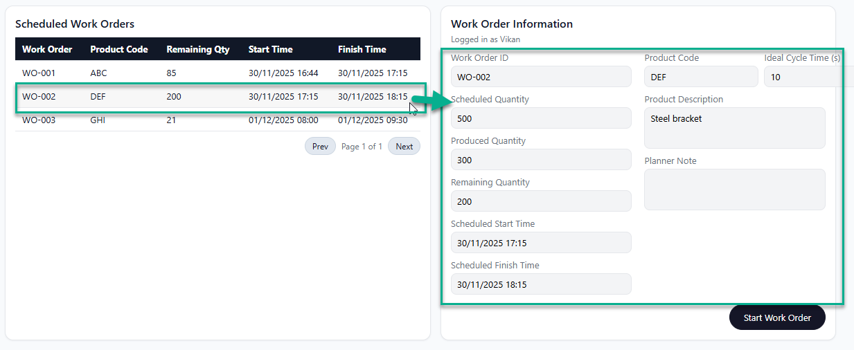Click the empty Planner Note text area
The width and height of the screenshot is (854, 350).
tap(734, 190)
